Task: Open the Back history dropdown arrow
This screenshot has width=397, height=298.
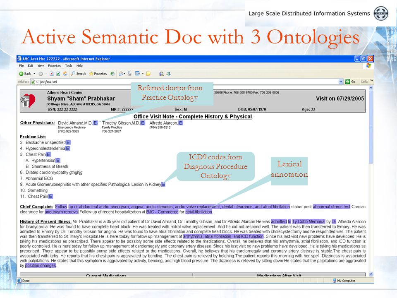Action: click(34, 74)
